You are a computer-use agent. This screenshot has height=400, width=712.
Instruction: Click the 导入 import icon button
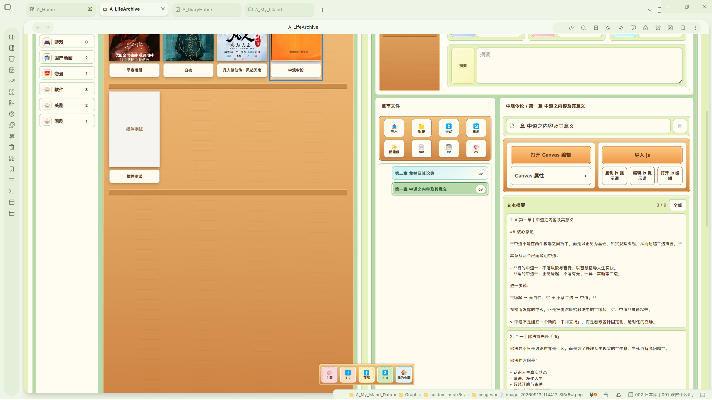tap(394, 128)
